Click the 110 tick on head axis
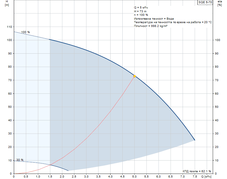 coord(9,27)
